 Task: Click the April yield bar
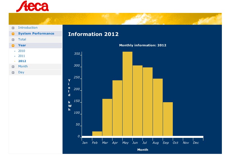coord(117,108)
